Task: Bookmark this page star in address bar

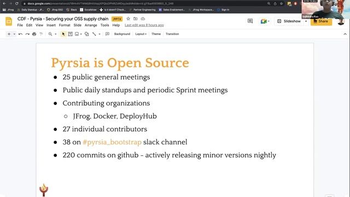Action: 282,4
